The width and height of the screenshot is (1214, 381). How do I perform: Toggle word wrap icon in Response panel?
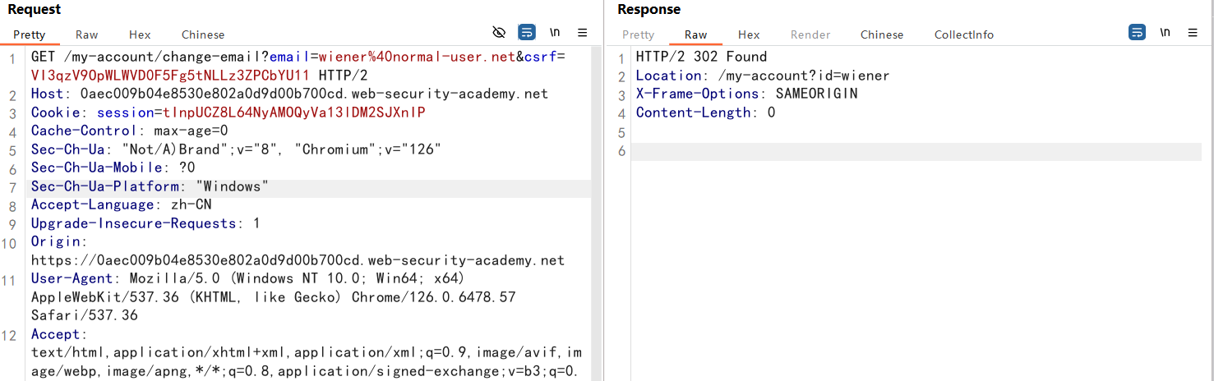1138,33
